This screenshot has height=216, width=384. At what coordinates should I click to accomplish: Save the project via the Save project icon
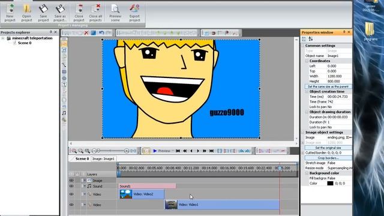coord(43,12)
